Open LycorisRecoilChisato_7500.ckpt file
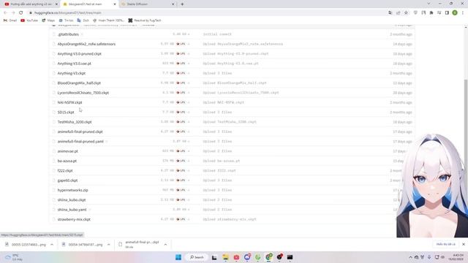Viewport: 468px width, 263px height. coord(83,93)
